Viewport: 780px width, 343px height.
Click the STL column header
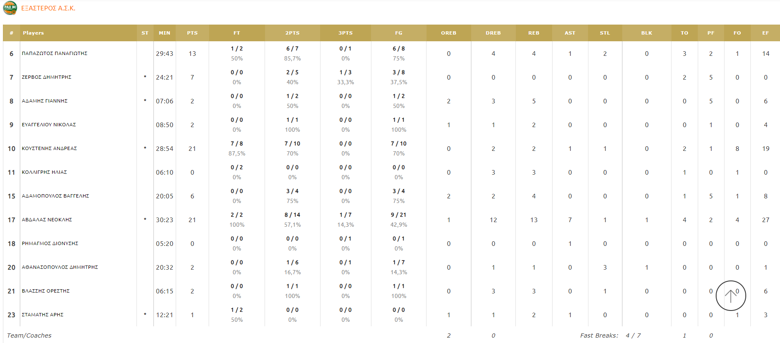coord(605,33)
